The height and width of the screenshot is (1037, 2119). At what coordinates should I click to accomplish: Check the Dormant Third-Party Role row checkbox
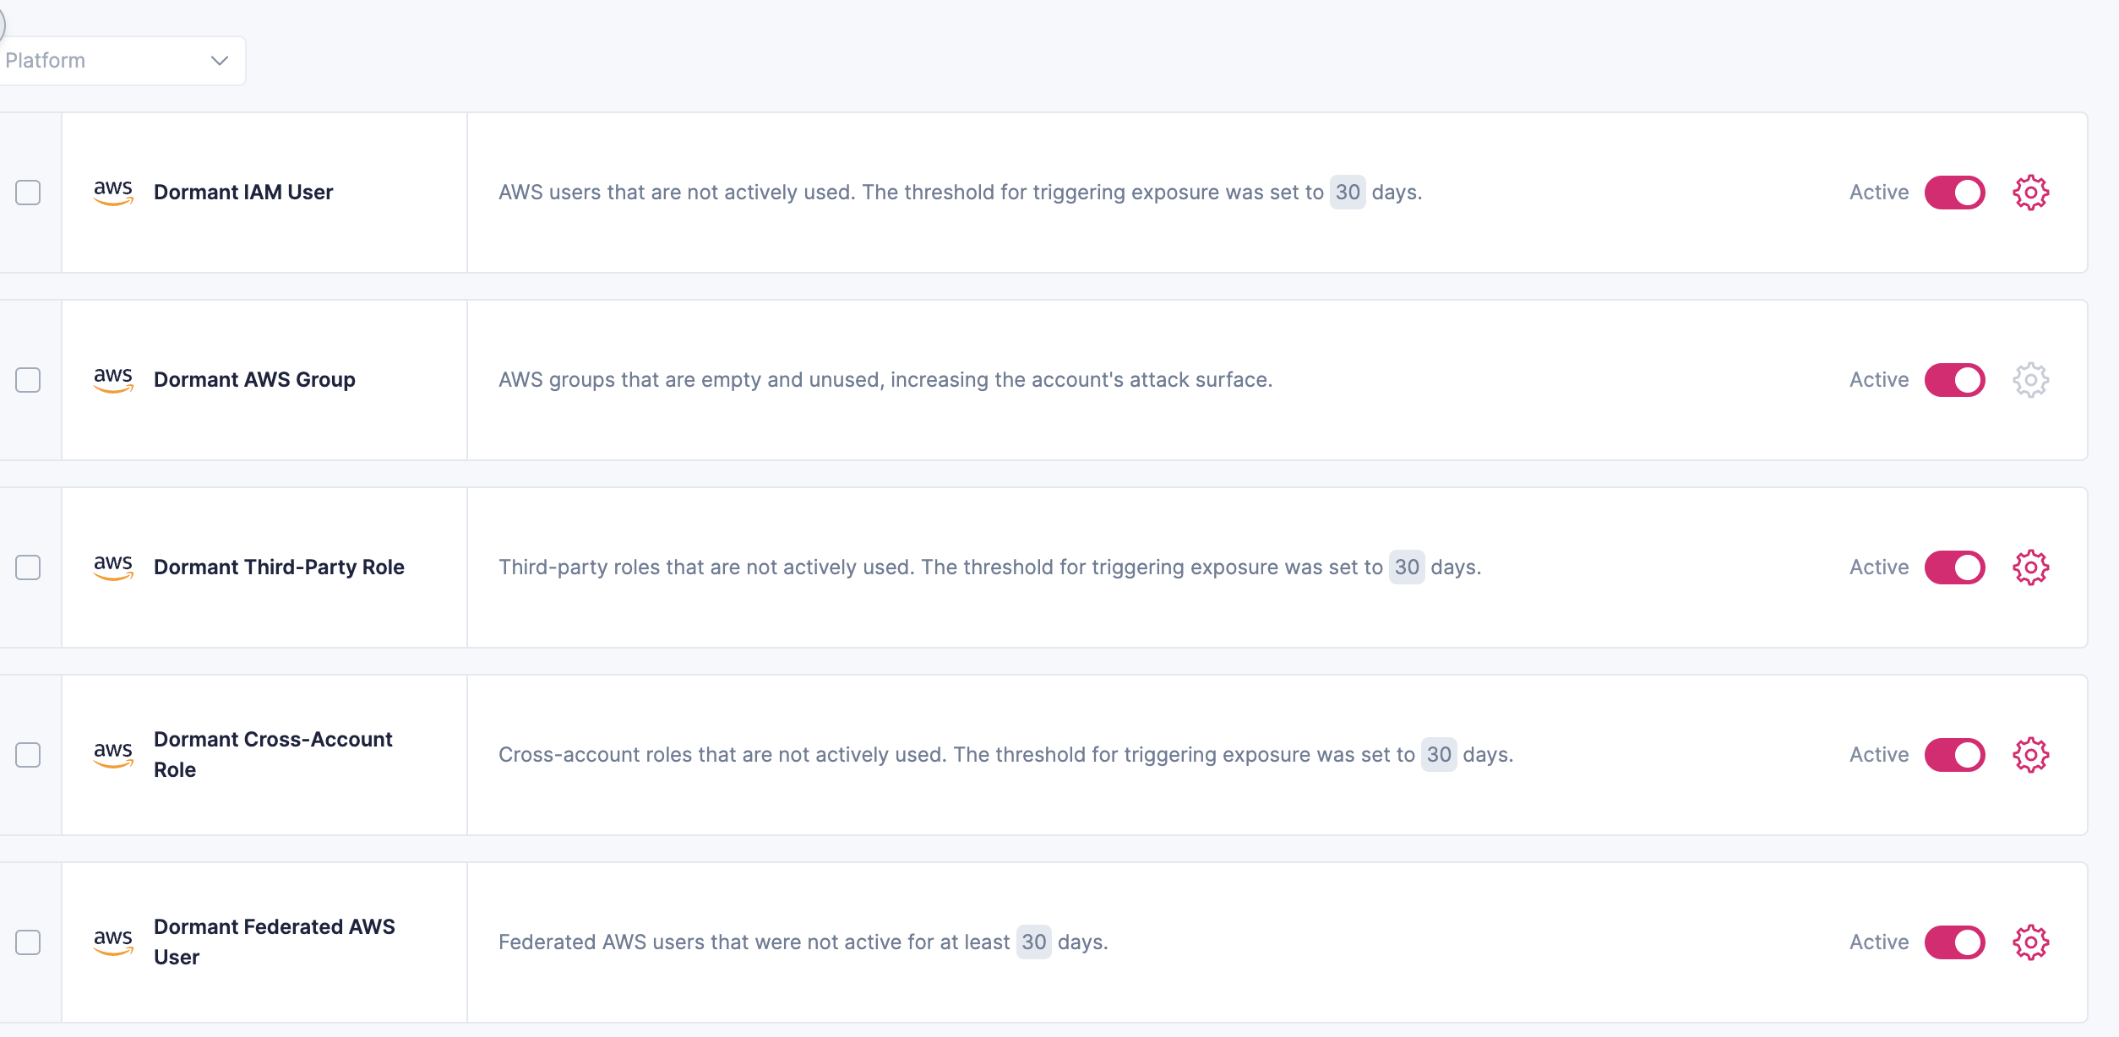(x=28, y=567)
